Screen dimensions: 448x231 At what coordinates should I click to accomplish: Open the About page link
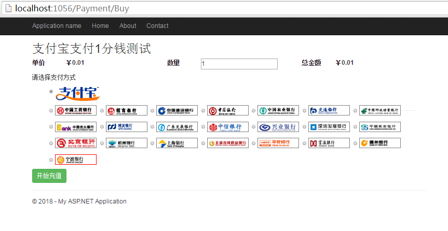point(128,26)
